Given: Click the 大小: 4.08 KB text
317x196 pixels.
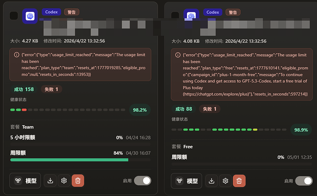Looking at the screenshot, I should click(x=186, y=41).
